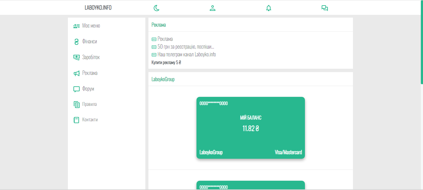
Task: Open the 50 грн за реєстрацію ad
Action: point(186,47)
